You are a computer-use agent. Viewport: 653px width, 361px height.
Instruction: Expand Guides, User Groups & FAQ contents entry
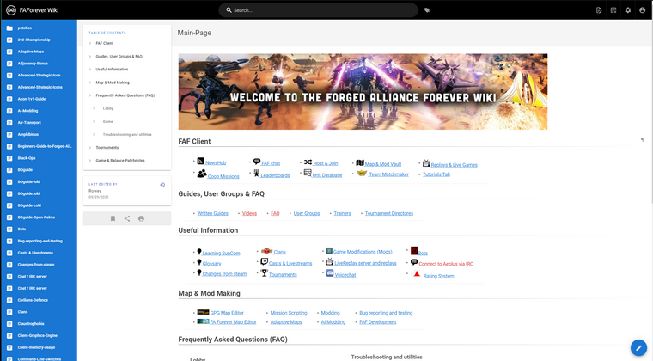click(90, 56)
